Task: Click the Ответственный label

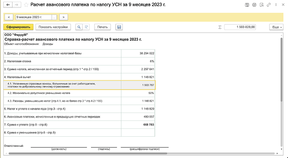Action: [14, 146]
